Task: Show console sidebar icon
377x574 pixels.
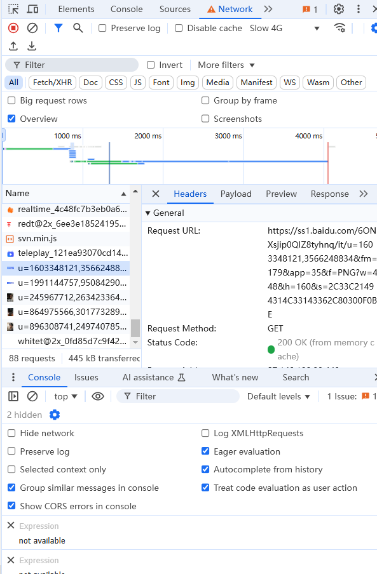Action: [x=13, y=396]
